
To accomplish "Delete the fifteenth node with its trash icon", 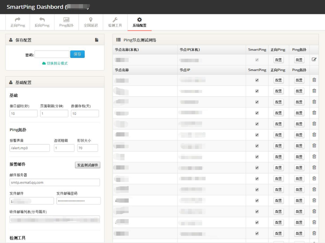I will coord(314,233).
